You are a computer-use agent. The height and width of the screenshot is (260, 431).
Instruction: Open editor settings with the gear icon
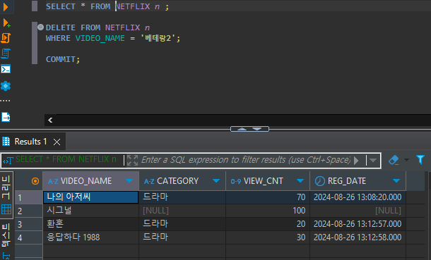point(6,86)
